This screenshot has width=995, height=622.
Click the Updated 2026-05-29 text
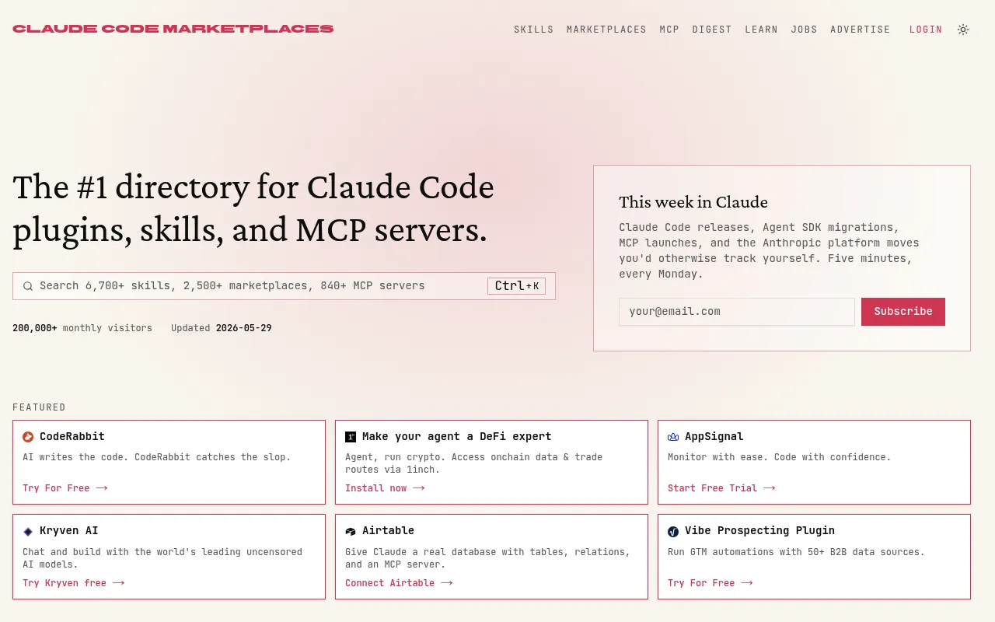pos(222,328)
